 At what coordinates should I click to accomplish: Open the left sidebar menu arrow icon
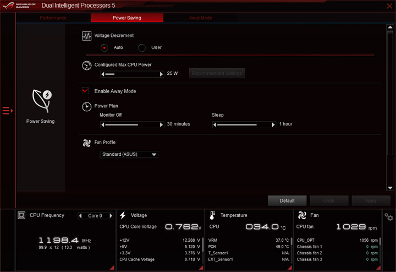coord(8,111)
